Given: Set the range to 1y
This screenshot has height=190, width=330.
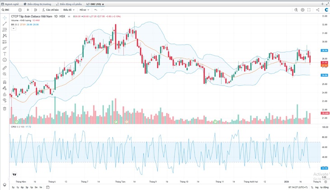Looking at the screenshot, I should (x=18, y=187).
